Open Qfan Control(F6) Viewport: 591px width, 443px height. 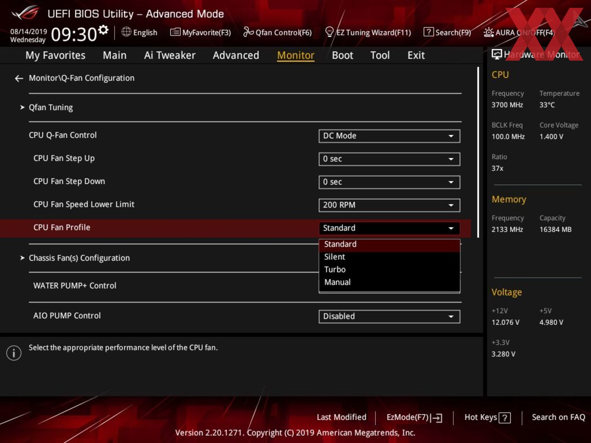(x=277, y=32)
